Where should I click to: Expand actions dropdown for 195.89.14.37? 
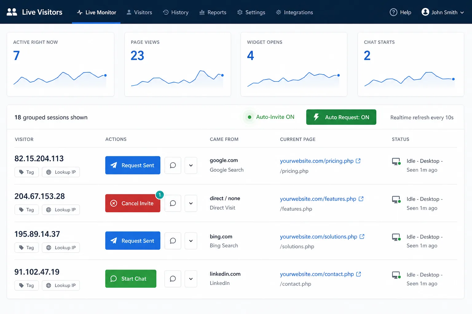191,241
